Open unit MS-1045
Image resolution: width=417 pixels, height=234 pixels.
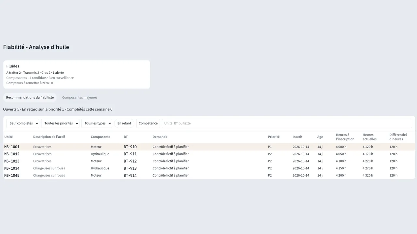click(x=12, y=175)
